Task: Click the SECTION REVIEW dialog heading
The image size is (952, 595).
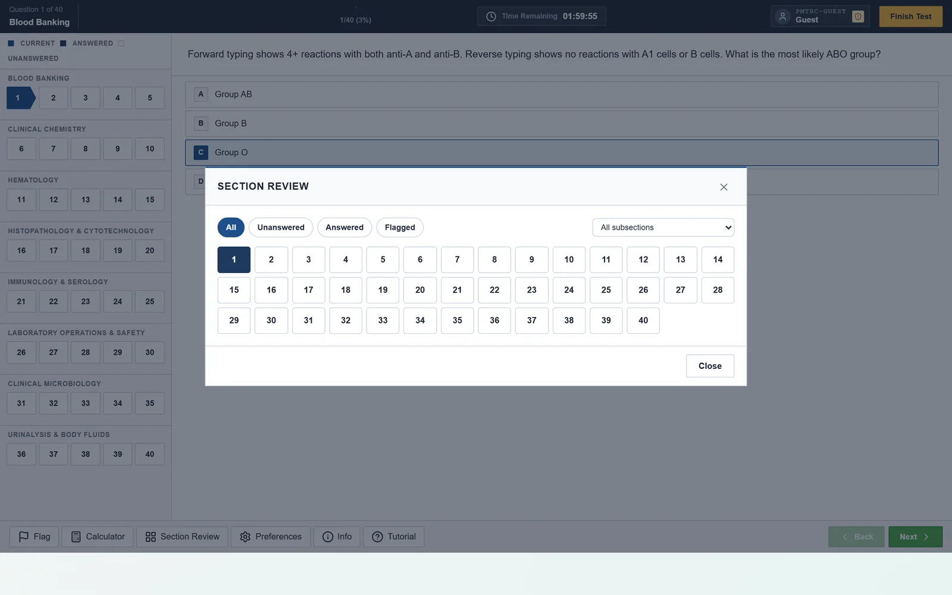Action: coord(263,186)
